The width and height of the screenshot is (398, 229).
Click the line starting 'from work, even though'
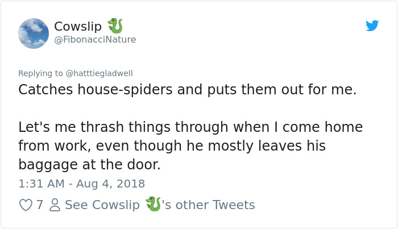click(172, 145)
